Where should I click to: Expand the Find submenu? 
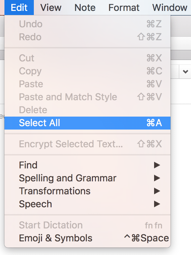[87, 165]
